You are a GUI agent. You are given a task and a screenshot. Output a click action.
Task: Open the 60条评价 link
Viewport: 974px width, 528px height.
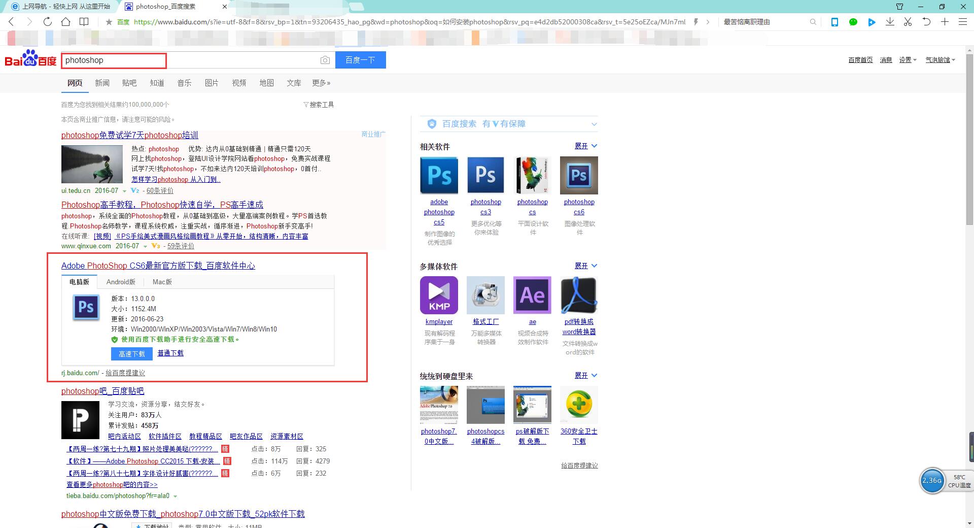tap(160, 191)
